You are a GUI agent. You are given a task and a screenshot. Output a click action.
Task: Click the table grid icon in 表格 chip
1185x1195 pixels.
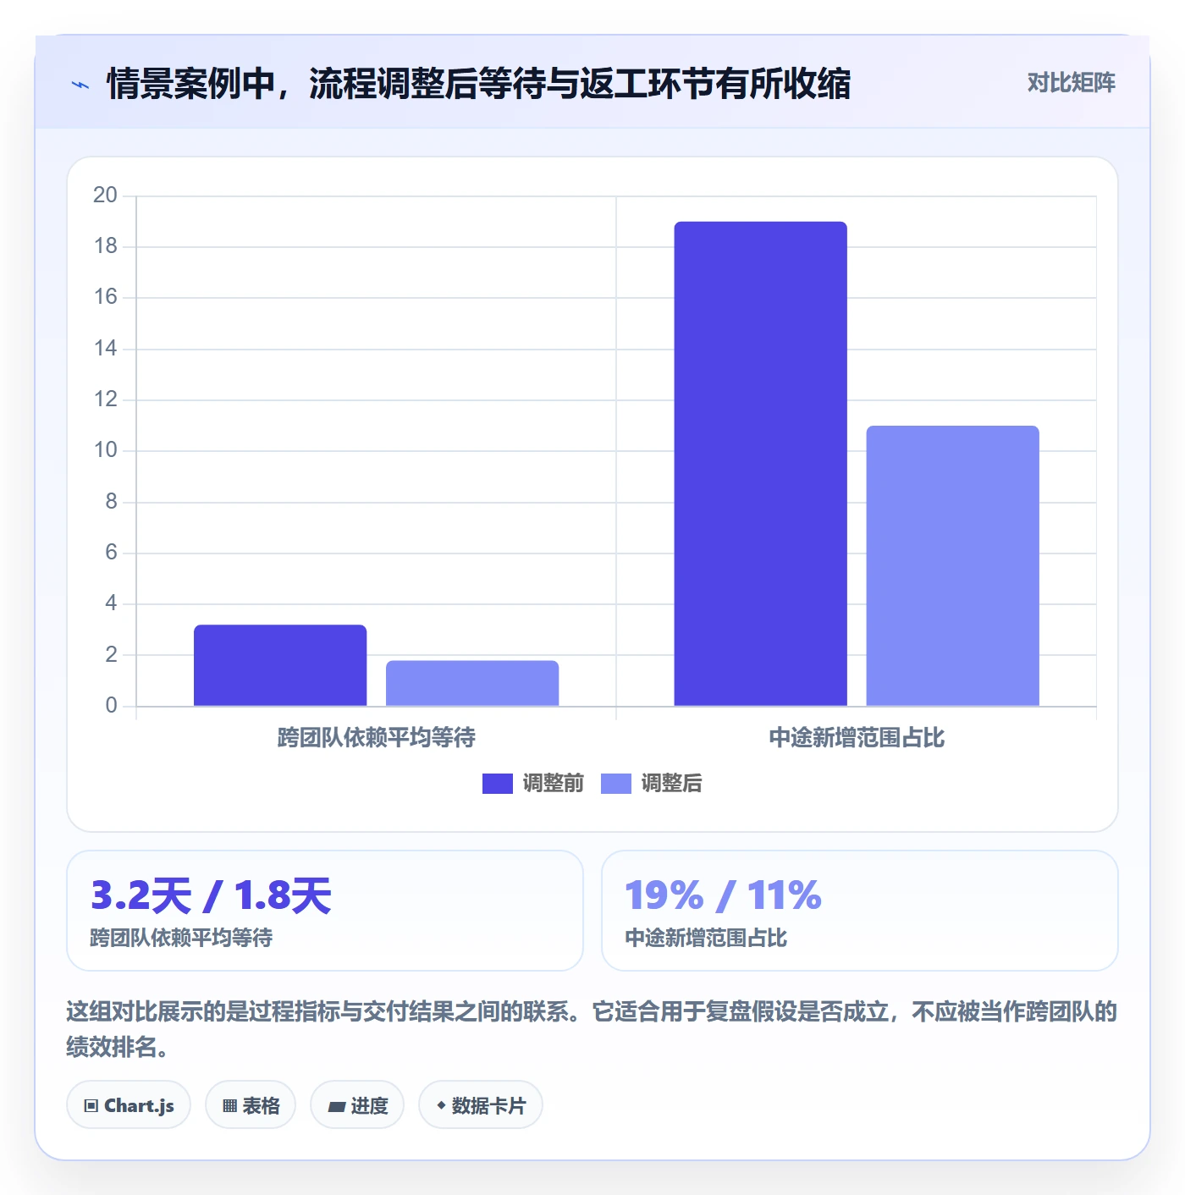[229, 1106]
